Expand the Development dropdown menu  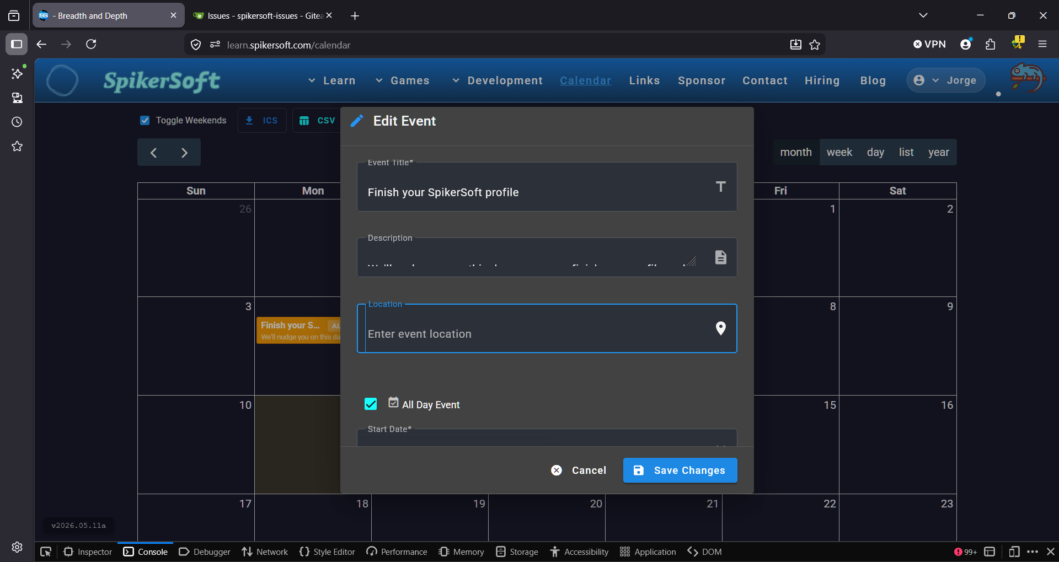pyautogui.click(x=497, y=80)
